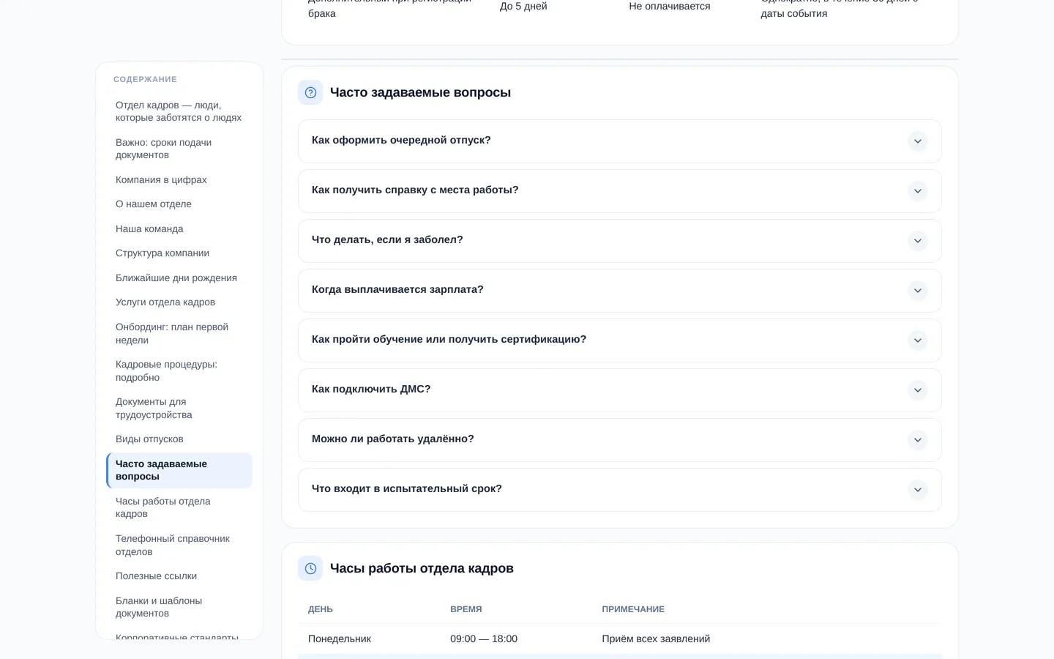The width and height of the screenshot is (1054, 659).
Task: Jump to "Важно: сроки подачи документов"
Action: (179, 149)
